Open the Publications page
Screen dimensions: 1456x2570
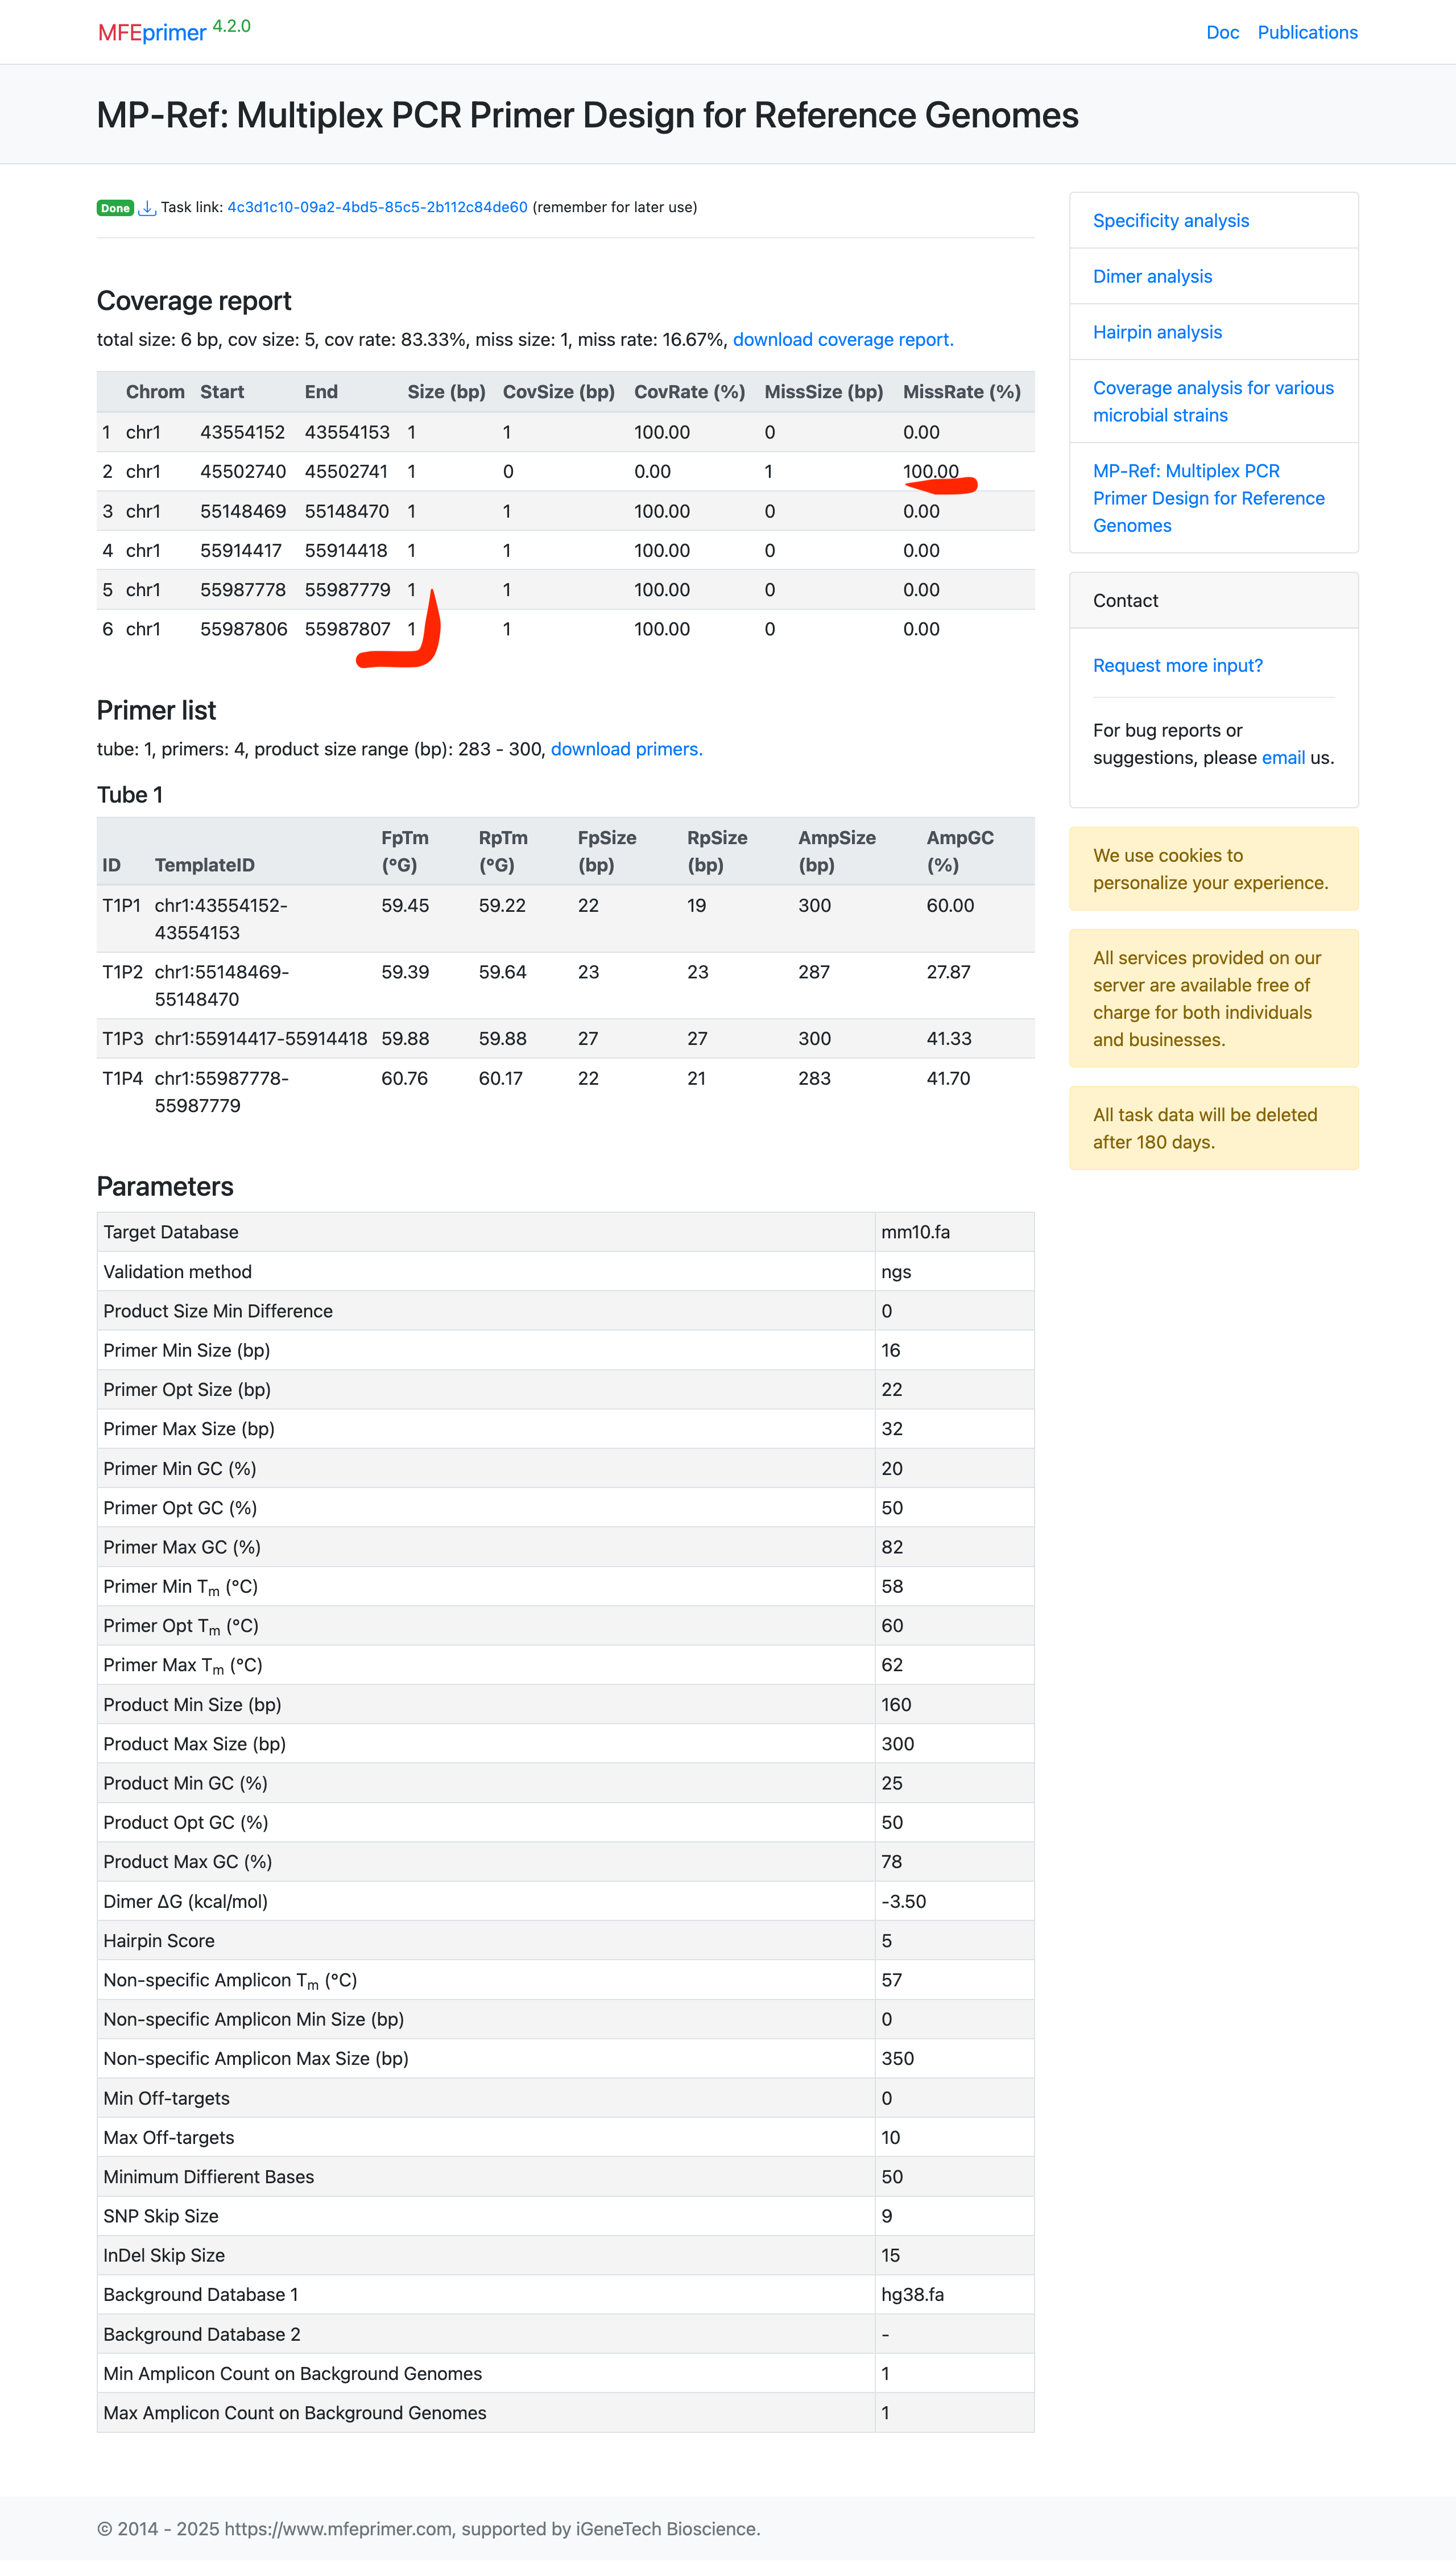(1308, 31)
